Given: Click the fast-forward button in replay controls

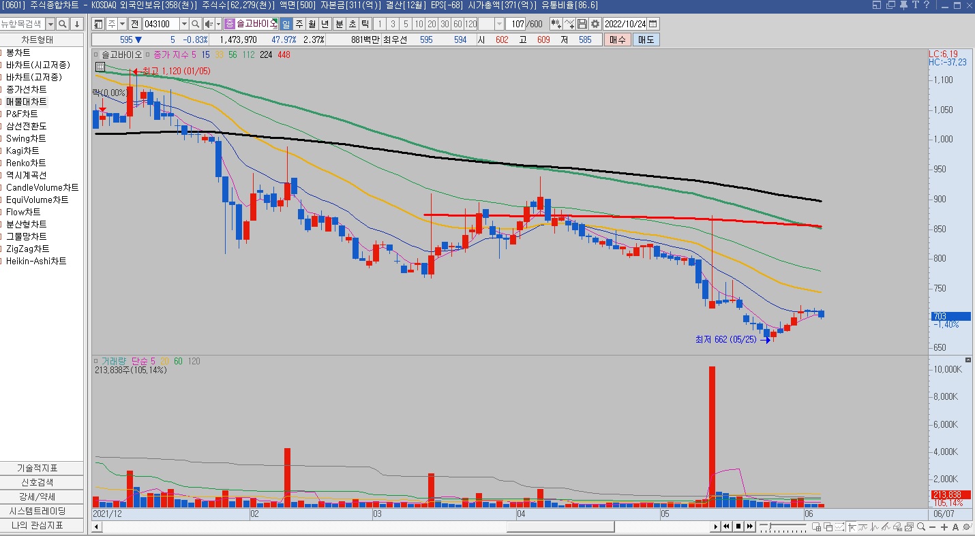Looking at the screenshot, I should [x=750, y=526].
